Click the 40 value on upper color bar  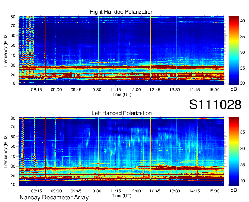click(242, 21)
